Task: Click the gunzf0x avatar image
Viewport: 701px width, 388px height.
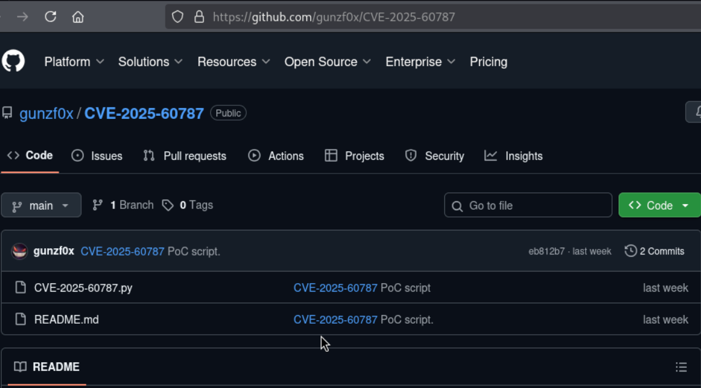Action: tap(19, 251)
